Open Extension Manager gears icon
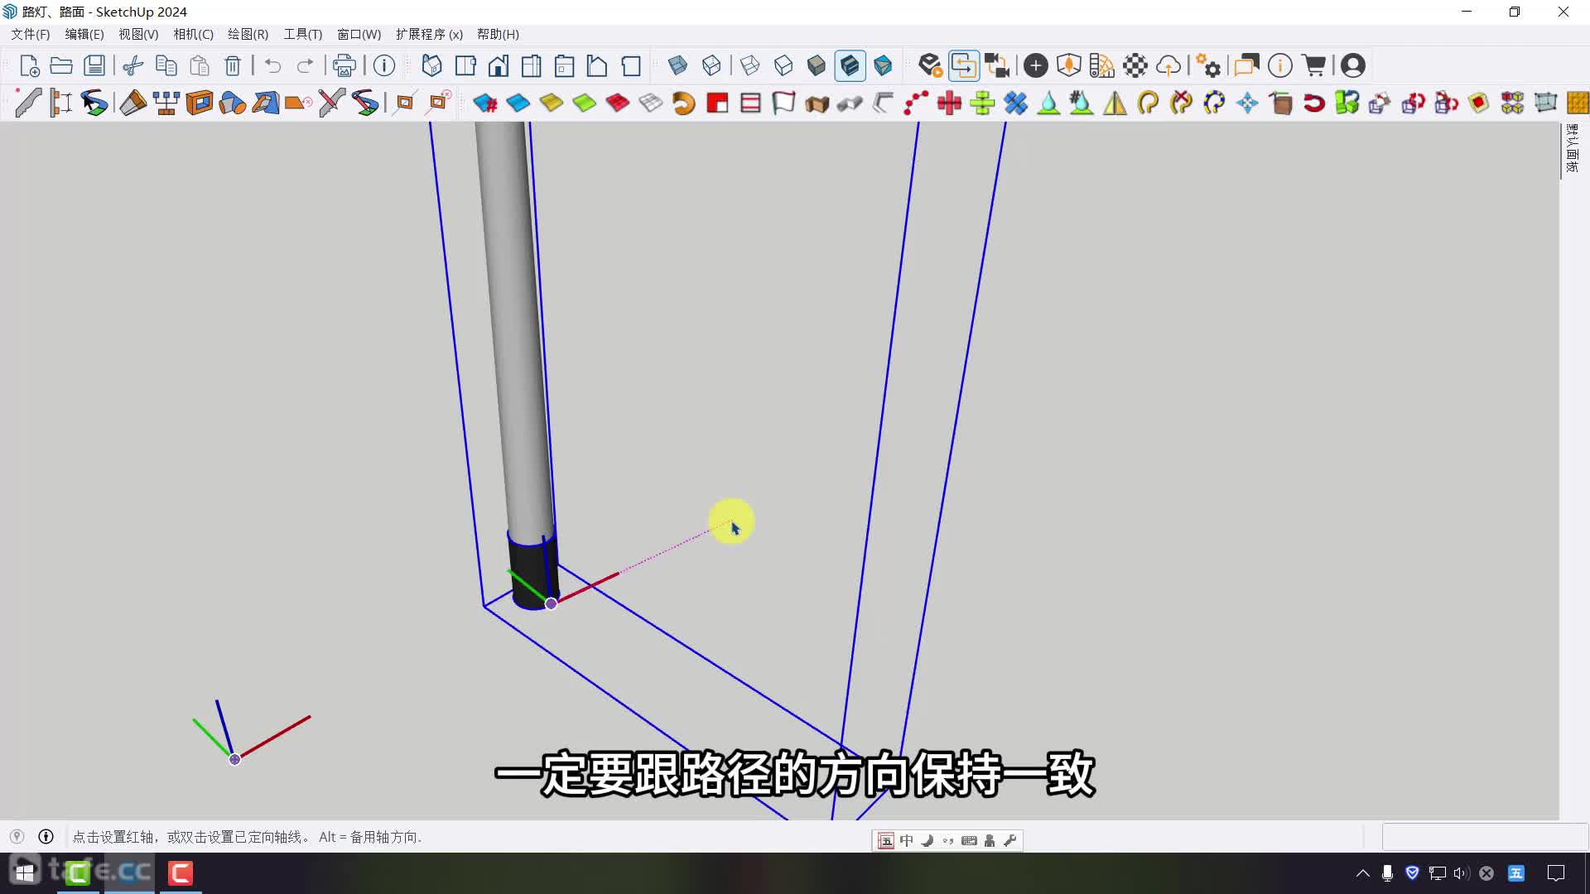Screen dimensions: 1590x894 click(1208, 65)
